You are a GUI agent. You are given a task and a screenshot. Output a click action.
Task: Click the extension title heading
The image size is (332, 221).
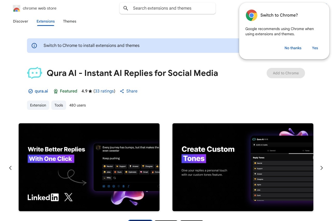click(x=132, y=73)
